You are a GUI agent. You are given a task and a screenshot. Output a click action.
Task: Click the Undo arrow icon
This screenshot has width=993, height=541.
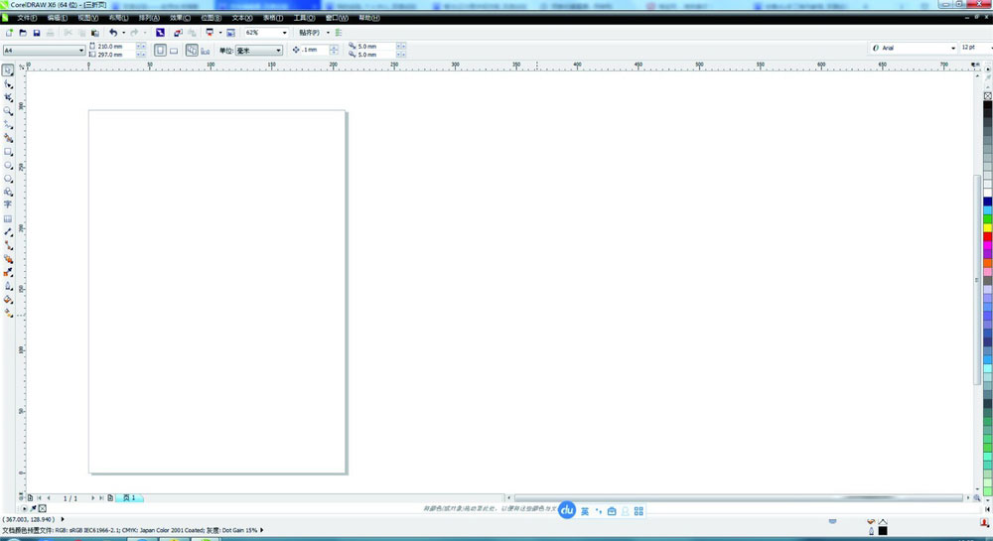113,33
